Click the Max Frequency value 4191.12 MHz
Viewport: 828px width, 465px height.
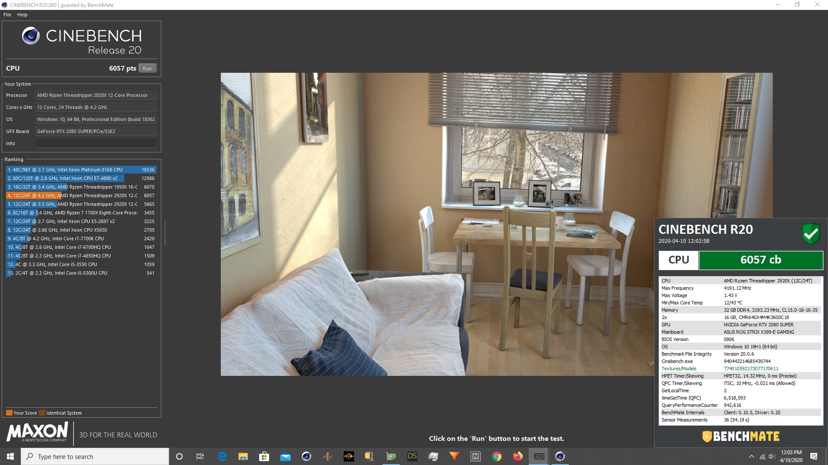[x=737, y=288]
